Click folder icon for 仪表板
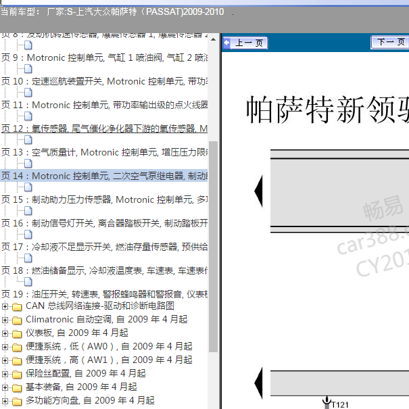Viewport: 409px width, 409px height. tap(17, 334)
